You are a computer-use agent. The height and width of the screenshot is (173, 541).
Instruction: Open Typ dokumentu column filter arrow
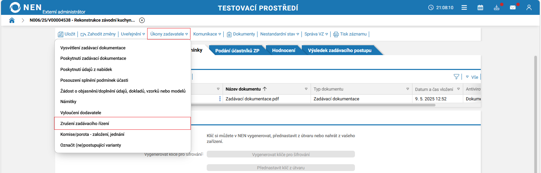[x=408, y=89]
